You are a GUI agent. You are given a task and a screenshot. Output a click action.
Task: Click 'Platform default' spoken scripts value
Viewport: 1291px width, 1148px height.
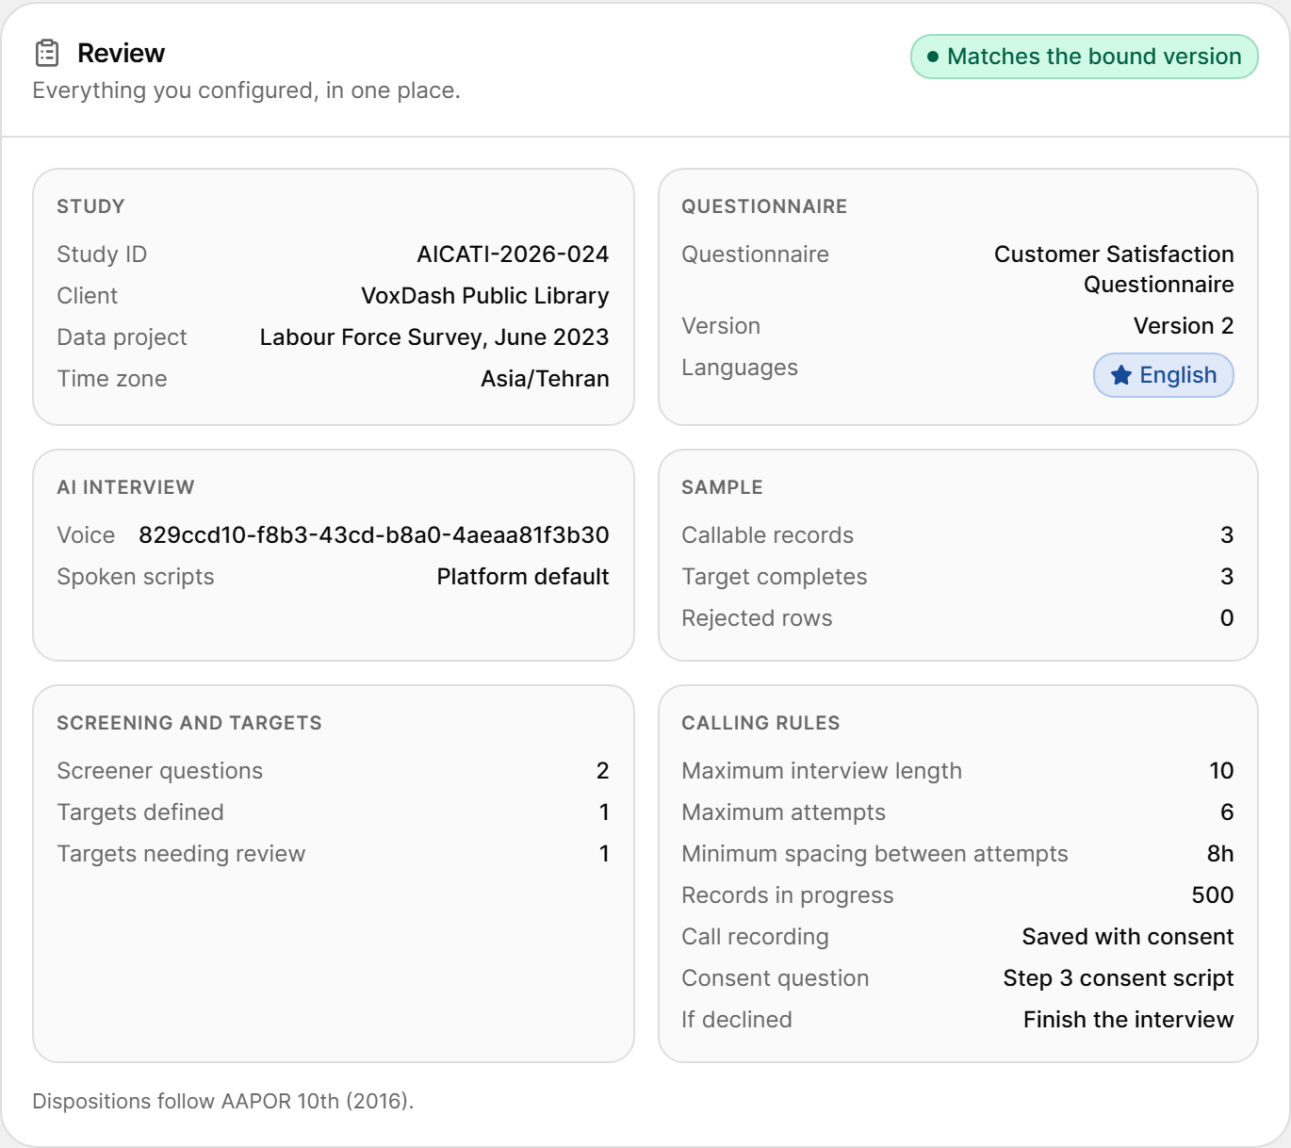[x=523, y=577]
